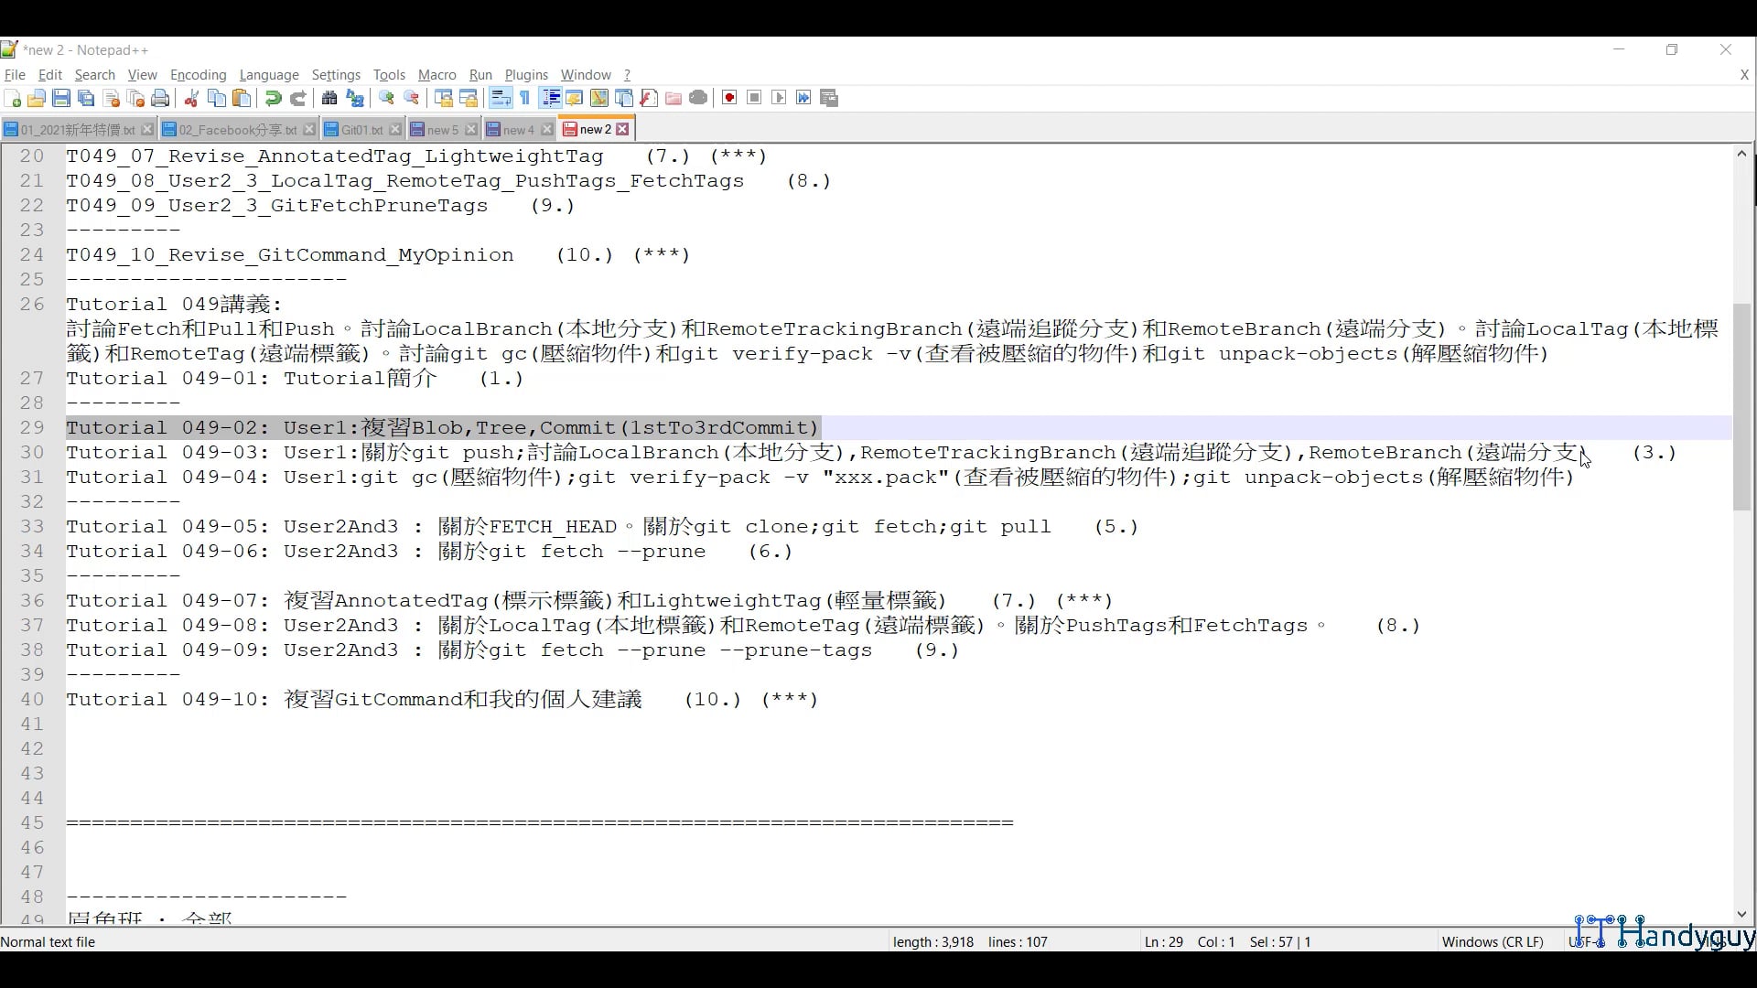Toggle synchronized vertical scrolling
The height and width of the screenshot is (988, 1757).
point(443,98)
